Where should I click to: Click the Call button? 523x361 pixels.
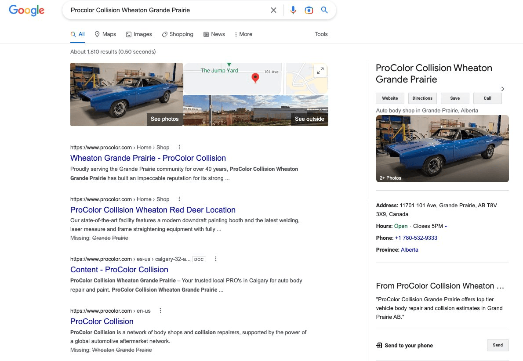pyautogui.click(x=487, y=98)
